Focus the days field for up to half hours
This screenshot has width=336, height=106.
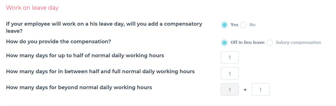point(230,58)
